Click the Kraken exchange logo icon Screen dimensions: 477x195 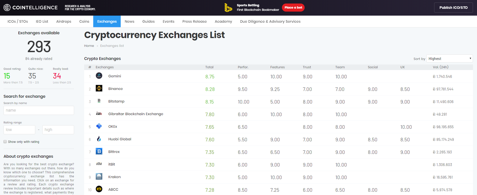[99, 176]
